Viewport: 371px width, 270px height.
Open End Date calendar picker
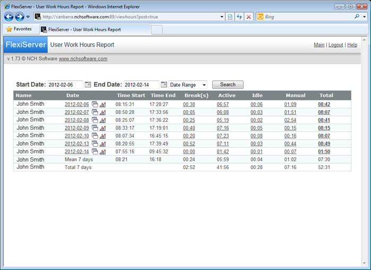(x=164, y=84)
